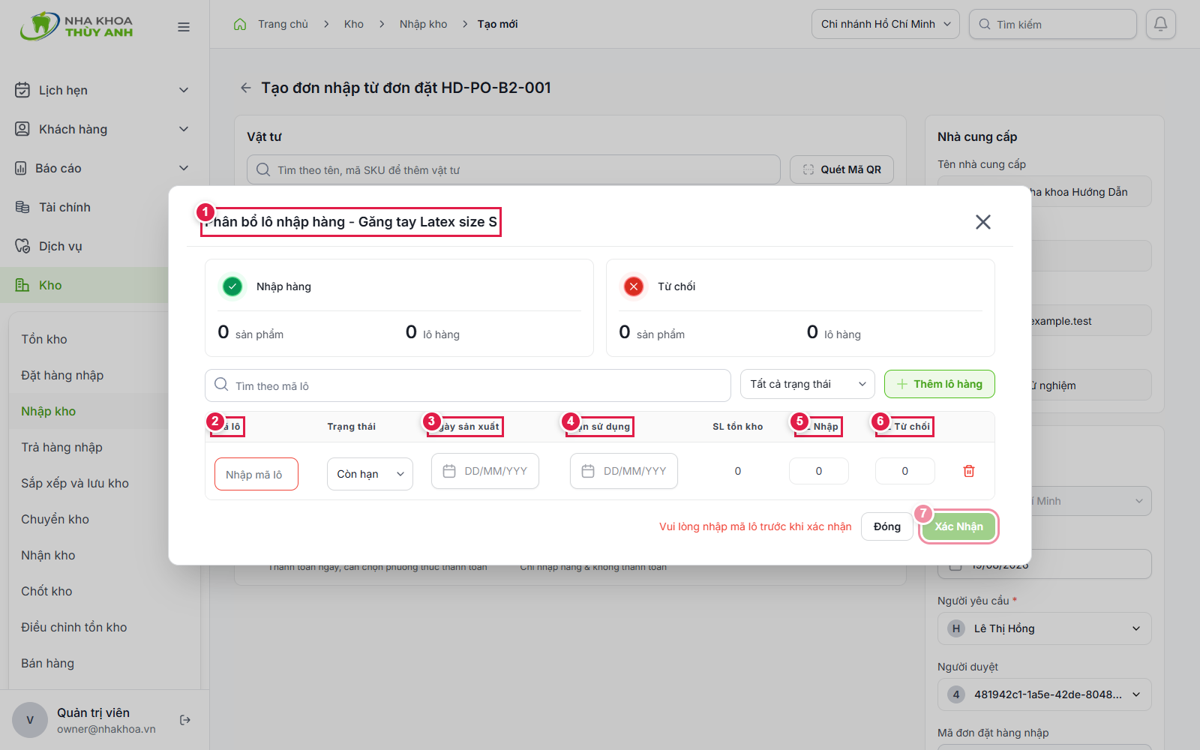The image size is (1200, 750).
Task: Open the Lê Thị Hồng requester dropdown
Action: coord(1045,628)
